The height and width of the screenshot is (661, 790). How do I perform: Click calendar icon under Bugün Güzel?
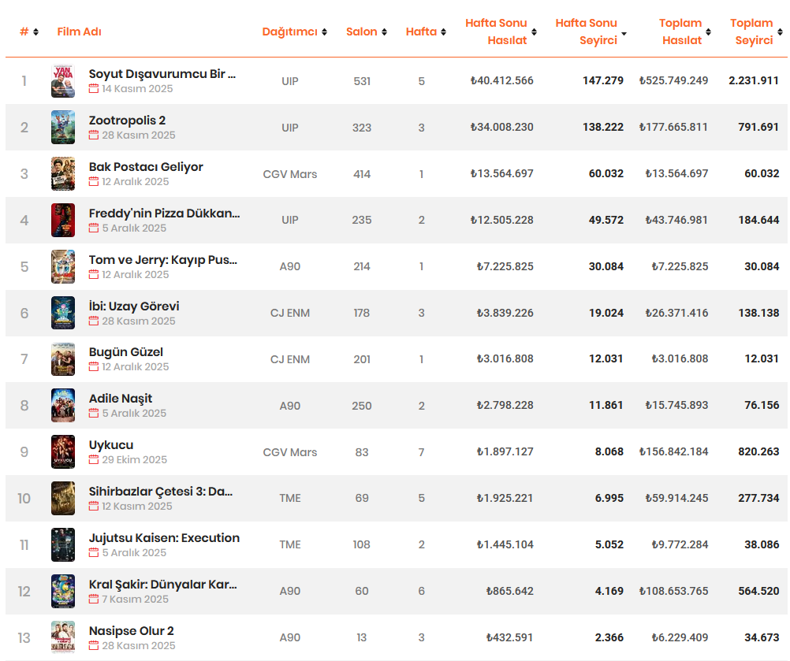pyautogui.click(x=94, y=367)
